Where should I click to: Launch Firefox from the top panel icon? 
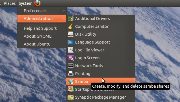click(x=37, y=3)
